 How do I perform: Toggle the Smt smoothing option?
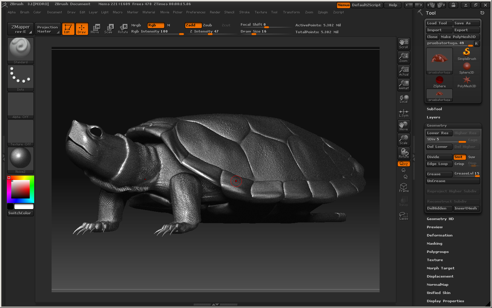[459, 157]
